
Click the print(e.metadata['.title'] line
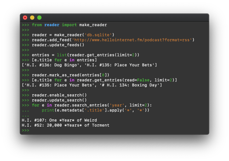[x=86, y=110]
